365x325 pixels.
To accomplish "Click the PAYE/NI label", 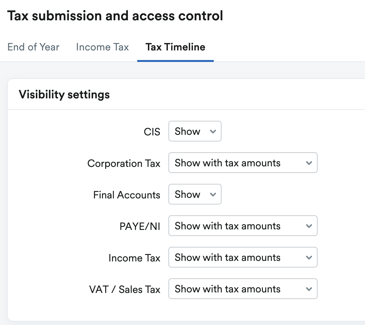I will [140, 226].
